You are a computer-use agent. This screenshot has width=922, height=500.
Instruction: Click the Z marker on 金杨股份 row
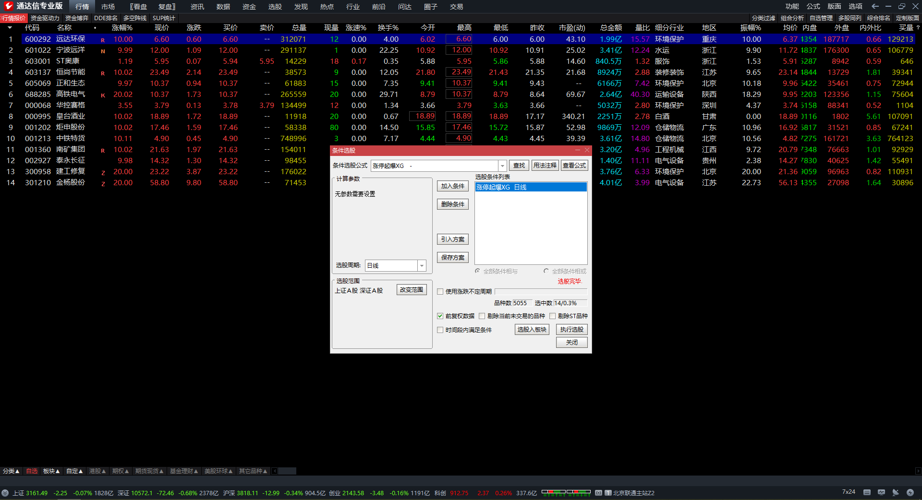coord(103,184)
